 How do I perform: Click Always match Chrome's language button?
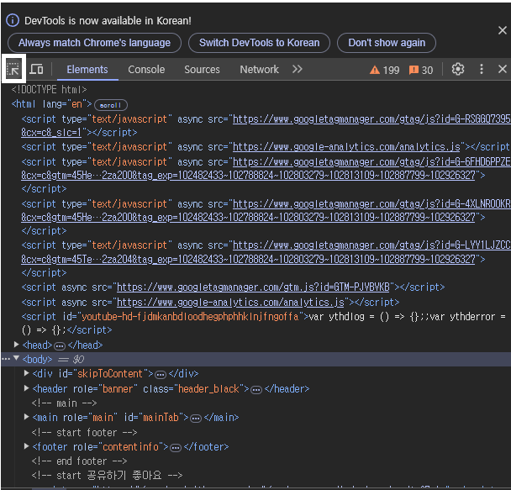(x=94, y=43)
